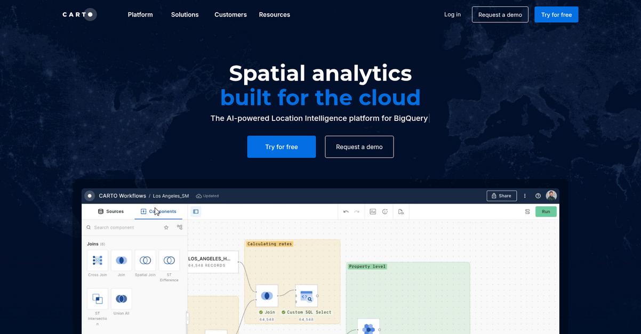Click the user avatar in Workflows
The image size is (641, 334).
tap(551, 195)
